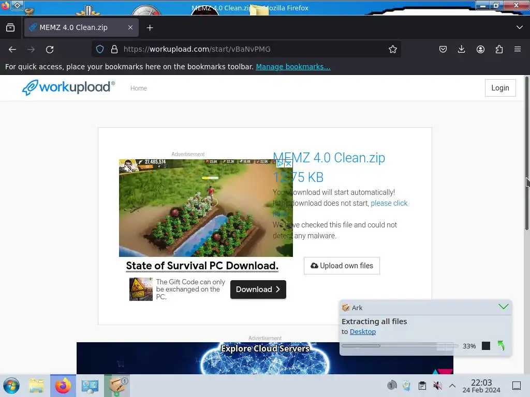
Task: Open Firefox View recent browsing icon
Action: click(10, 27)
